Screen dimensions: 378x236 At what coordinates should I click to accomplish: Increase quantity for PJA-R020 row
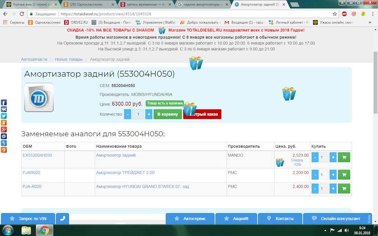point(333,188)
